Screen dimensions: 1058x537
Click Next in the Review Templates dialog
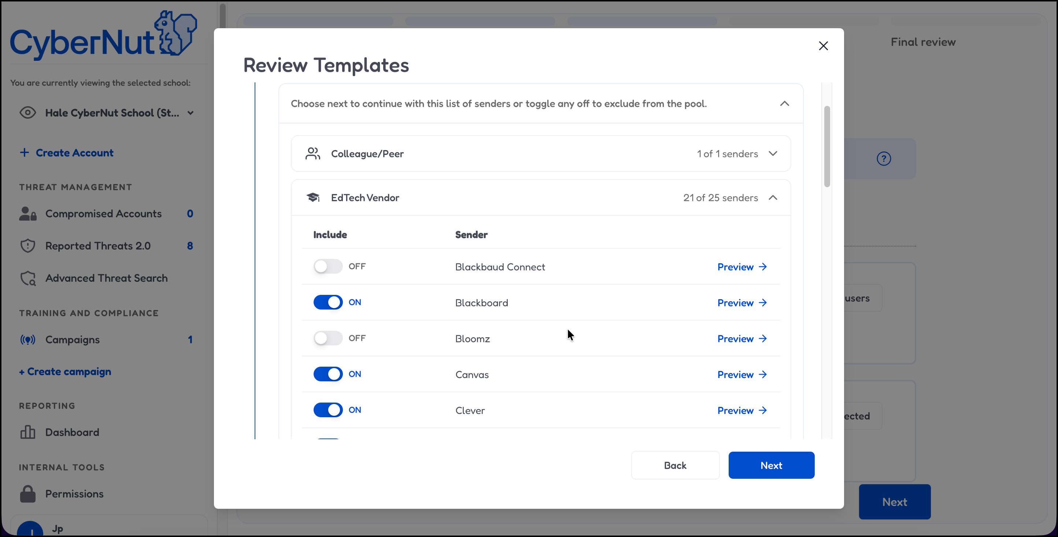click(771, 465)
